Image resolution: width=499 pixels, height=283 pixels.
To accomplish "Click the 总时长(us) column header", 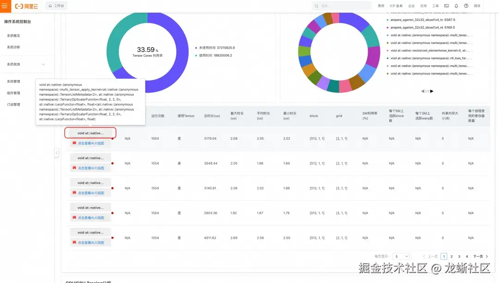I will click(212, 116).
